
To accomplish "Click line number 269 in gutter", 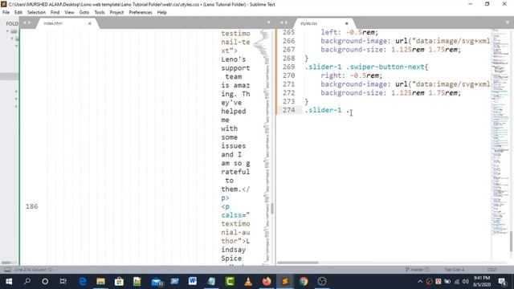I will click(x=288, y=67).
